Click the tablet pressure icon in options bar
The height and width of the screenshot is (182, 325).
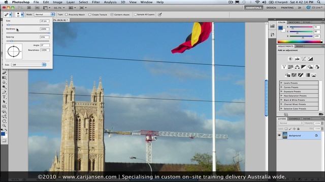pyautogui.click(x=160, y=15)
